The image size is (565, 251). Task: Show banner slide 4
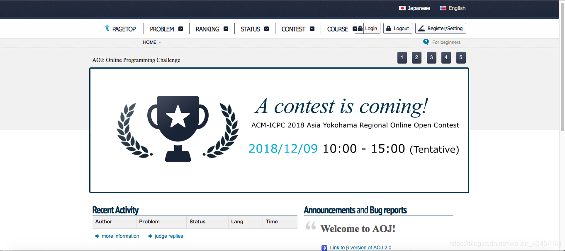(446, 57)
